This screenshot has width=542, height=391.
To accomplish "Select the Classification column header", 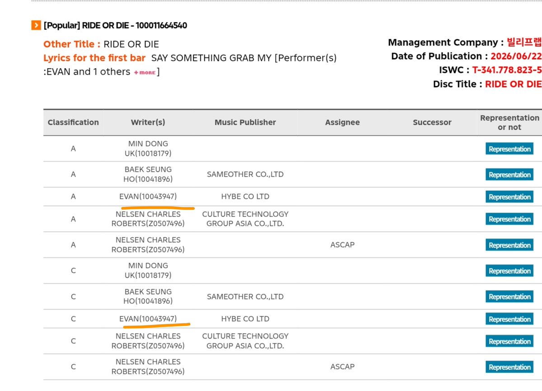I will point(73,122).
